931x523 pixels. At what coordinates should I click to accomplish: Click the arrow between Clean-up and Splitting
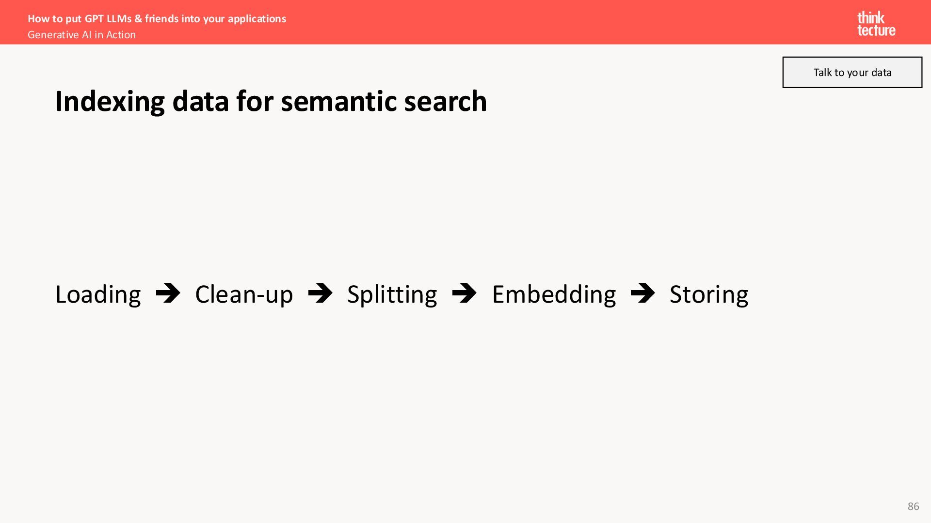pyautogui.click(x=321, y=293)
